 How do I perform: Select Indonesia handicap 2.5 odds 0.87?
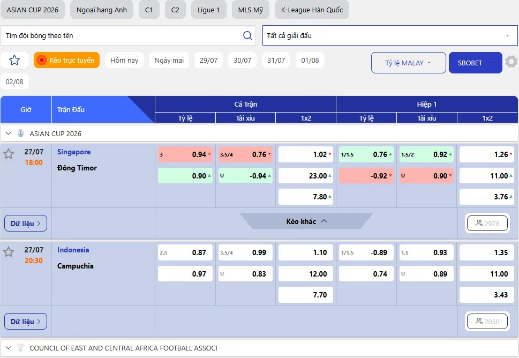pos(185,252)
